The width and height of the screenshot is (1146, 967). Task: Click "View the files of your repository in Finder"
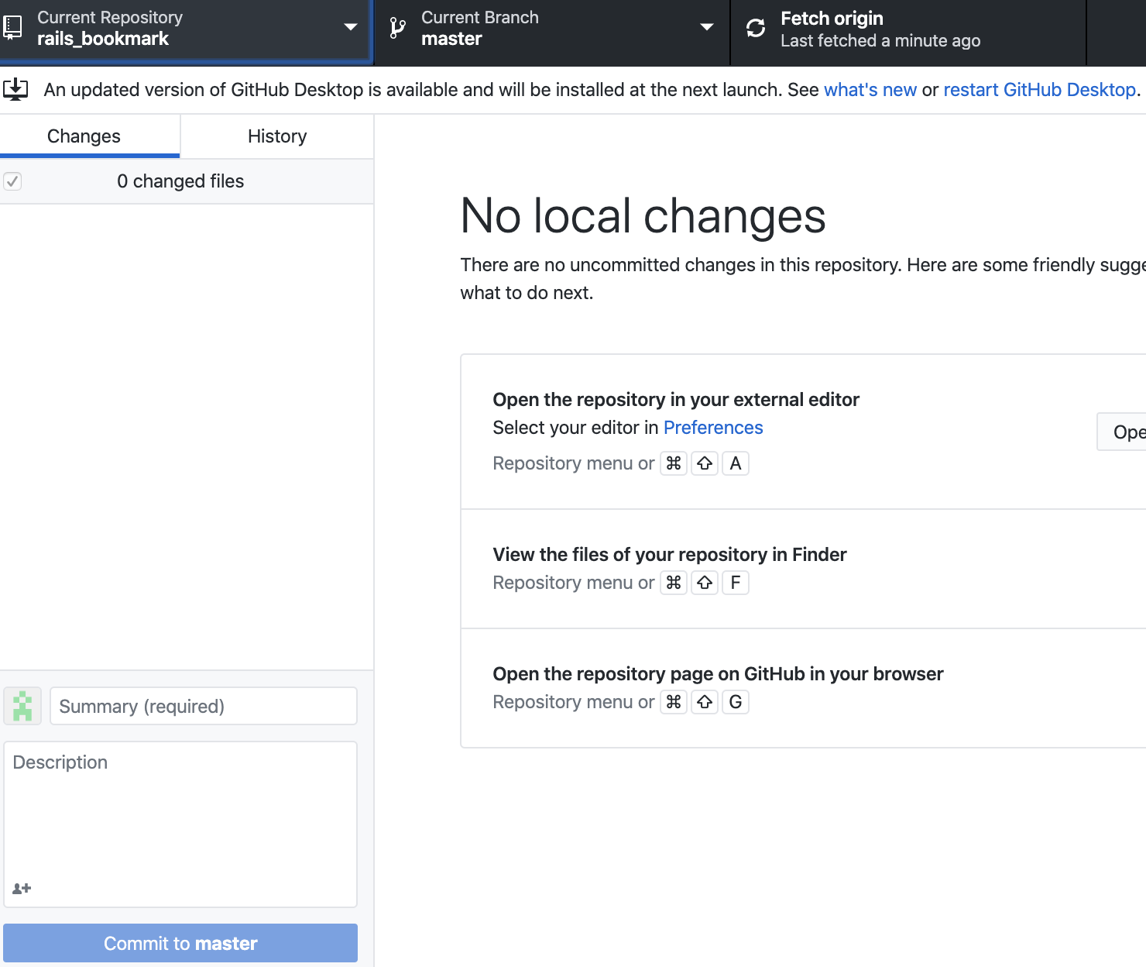670,555
